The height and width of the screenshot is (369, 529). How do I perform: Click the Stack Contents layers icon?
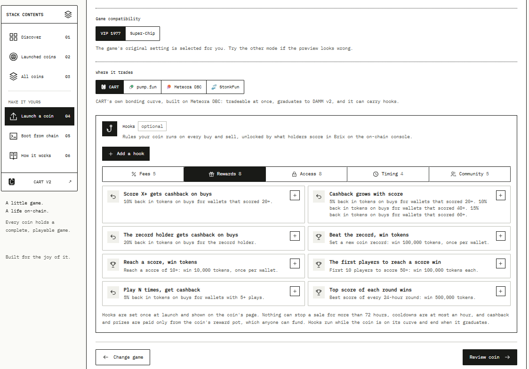pyautogui.click(x=68, y=15)
